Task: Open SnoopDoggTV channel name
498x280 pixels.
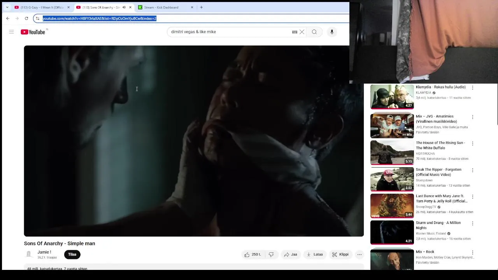Action: coord(426,207)
